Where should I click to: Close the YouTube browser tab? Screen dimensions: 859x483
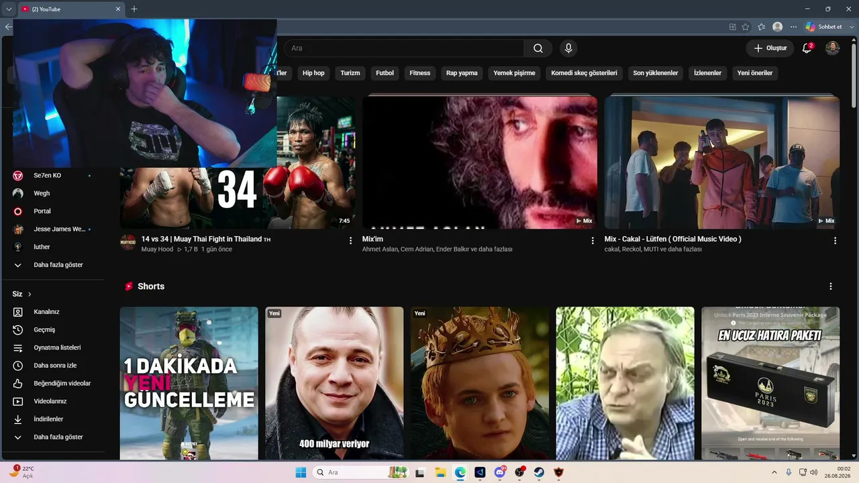tap(118, 9)
